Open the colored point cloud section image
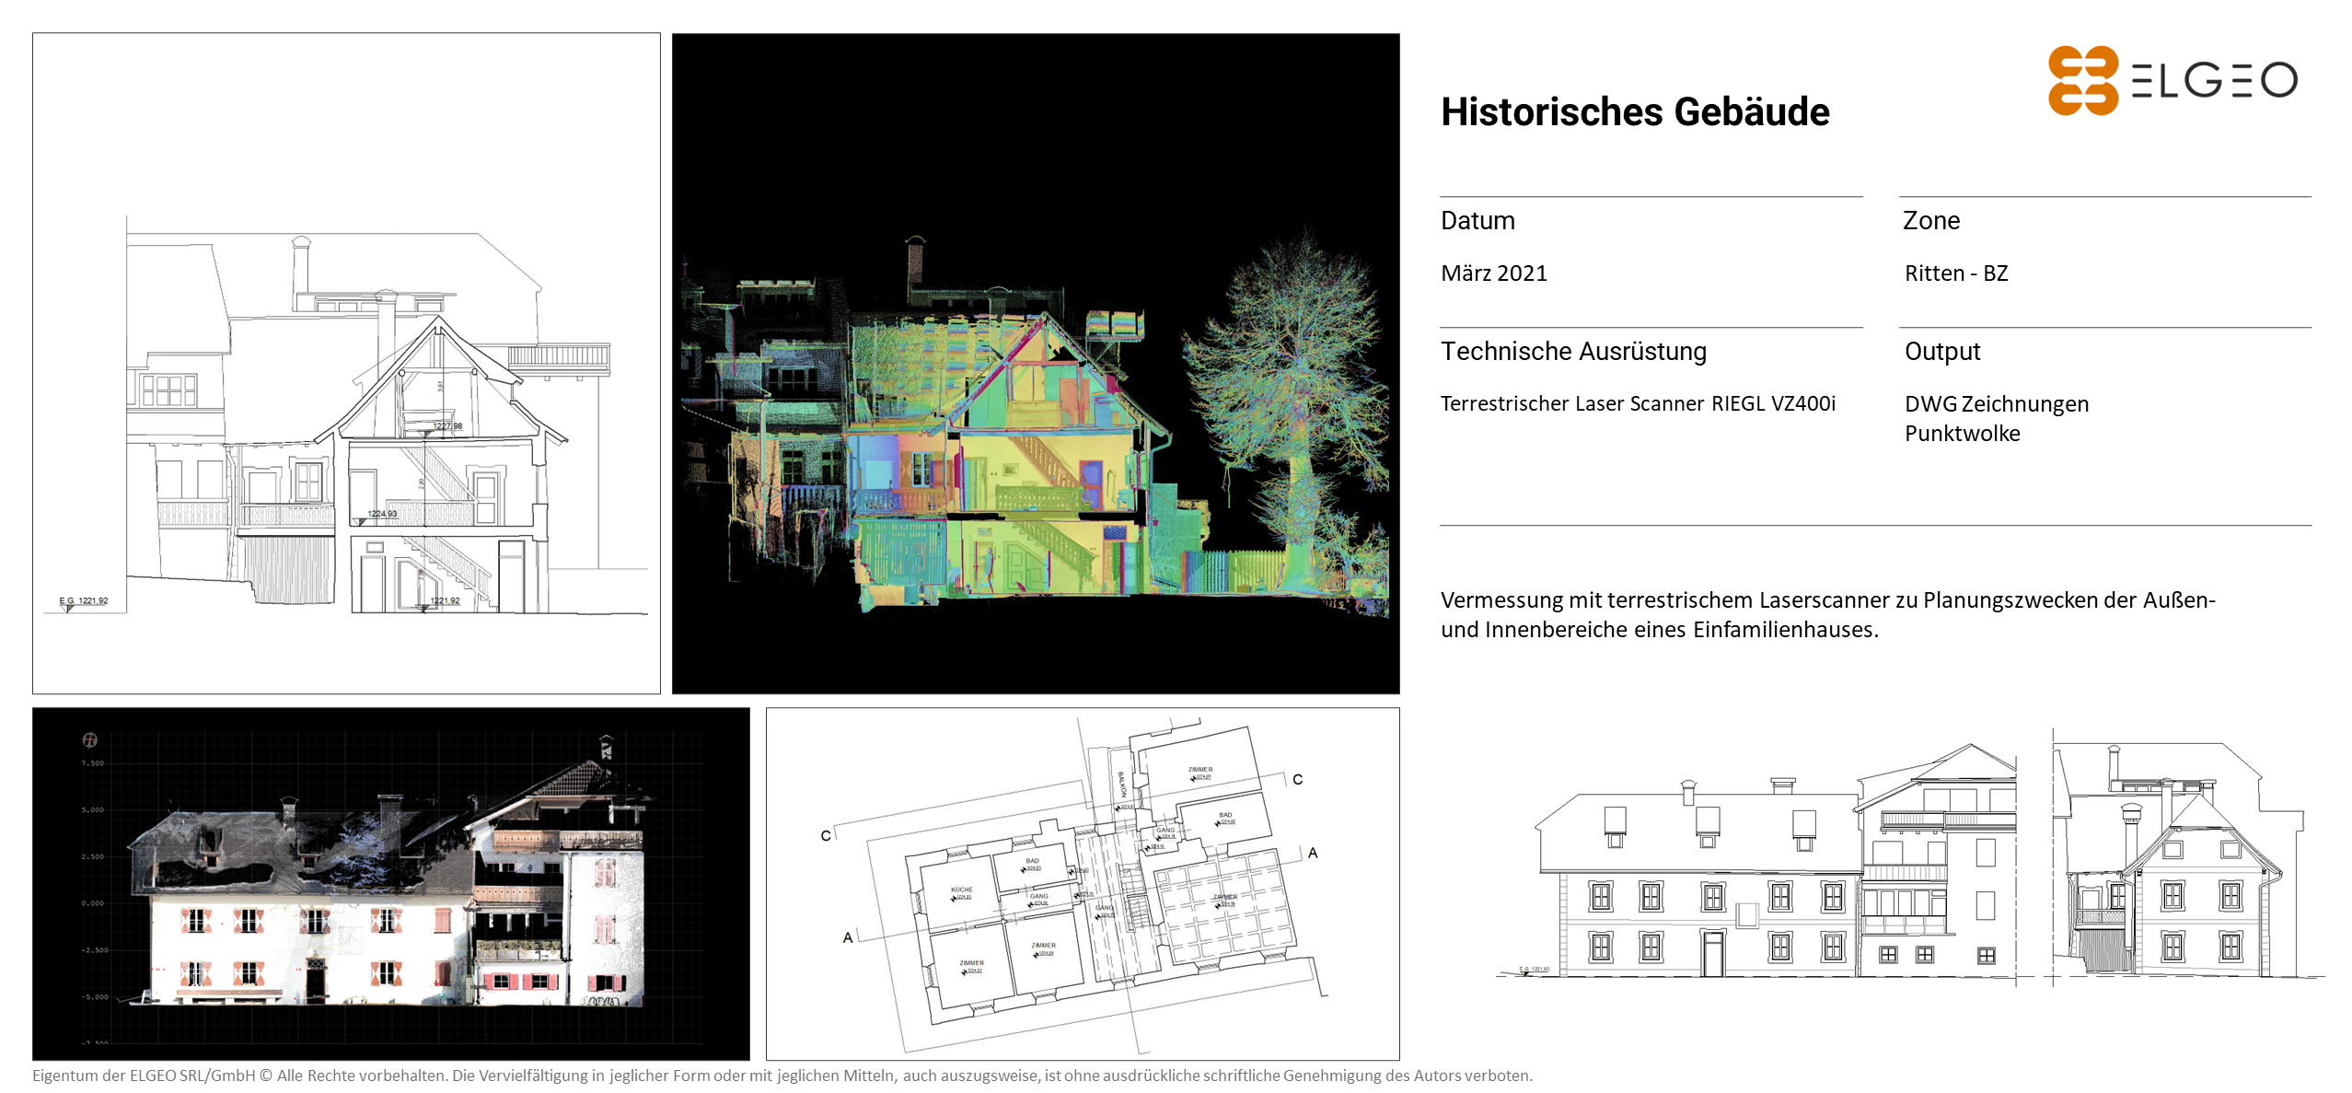The width and height of the screenshot is (2352, 1093). (1035, 364)
